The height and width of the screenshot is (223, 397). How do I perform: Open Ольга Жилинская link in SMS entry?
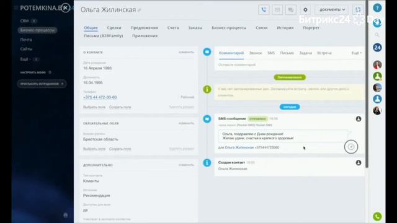(239, 147)
